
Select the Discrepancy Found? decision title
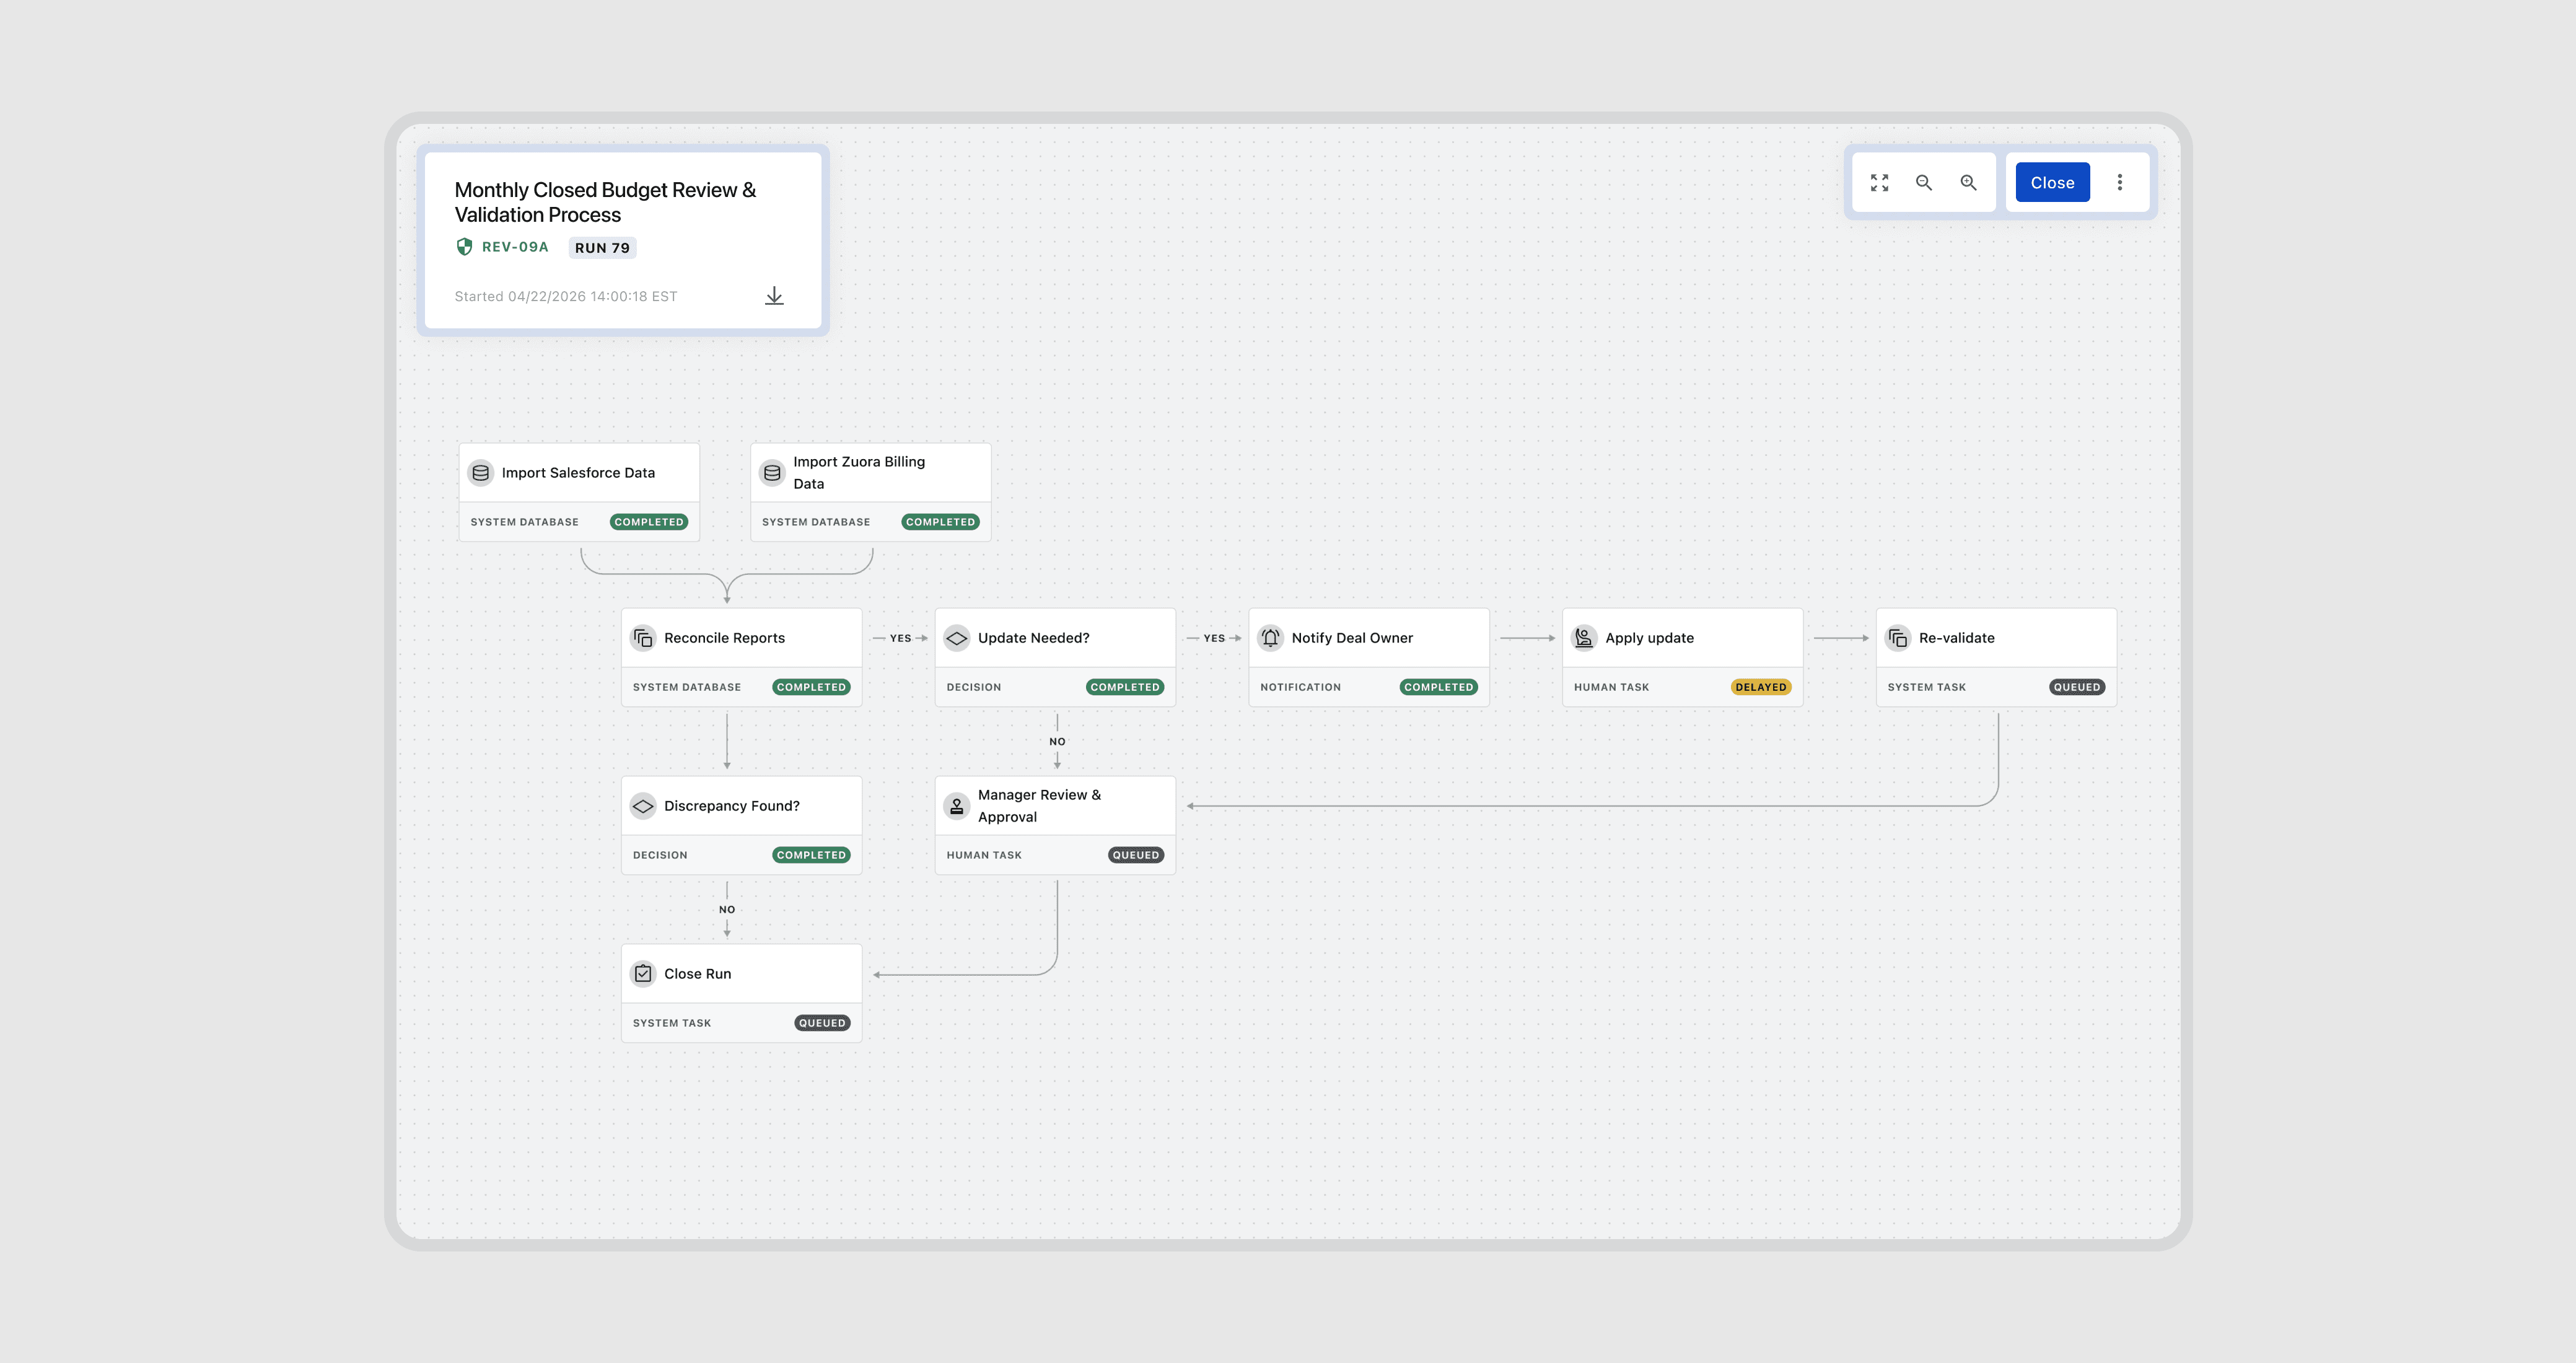pyautogui.click(x=731, y=806)
